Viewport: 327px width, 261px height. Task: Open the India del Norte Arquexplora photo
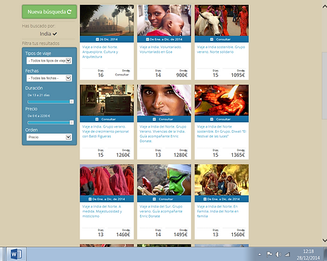[107, 20]
